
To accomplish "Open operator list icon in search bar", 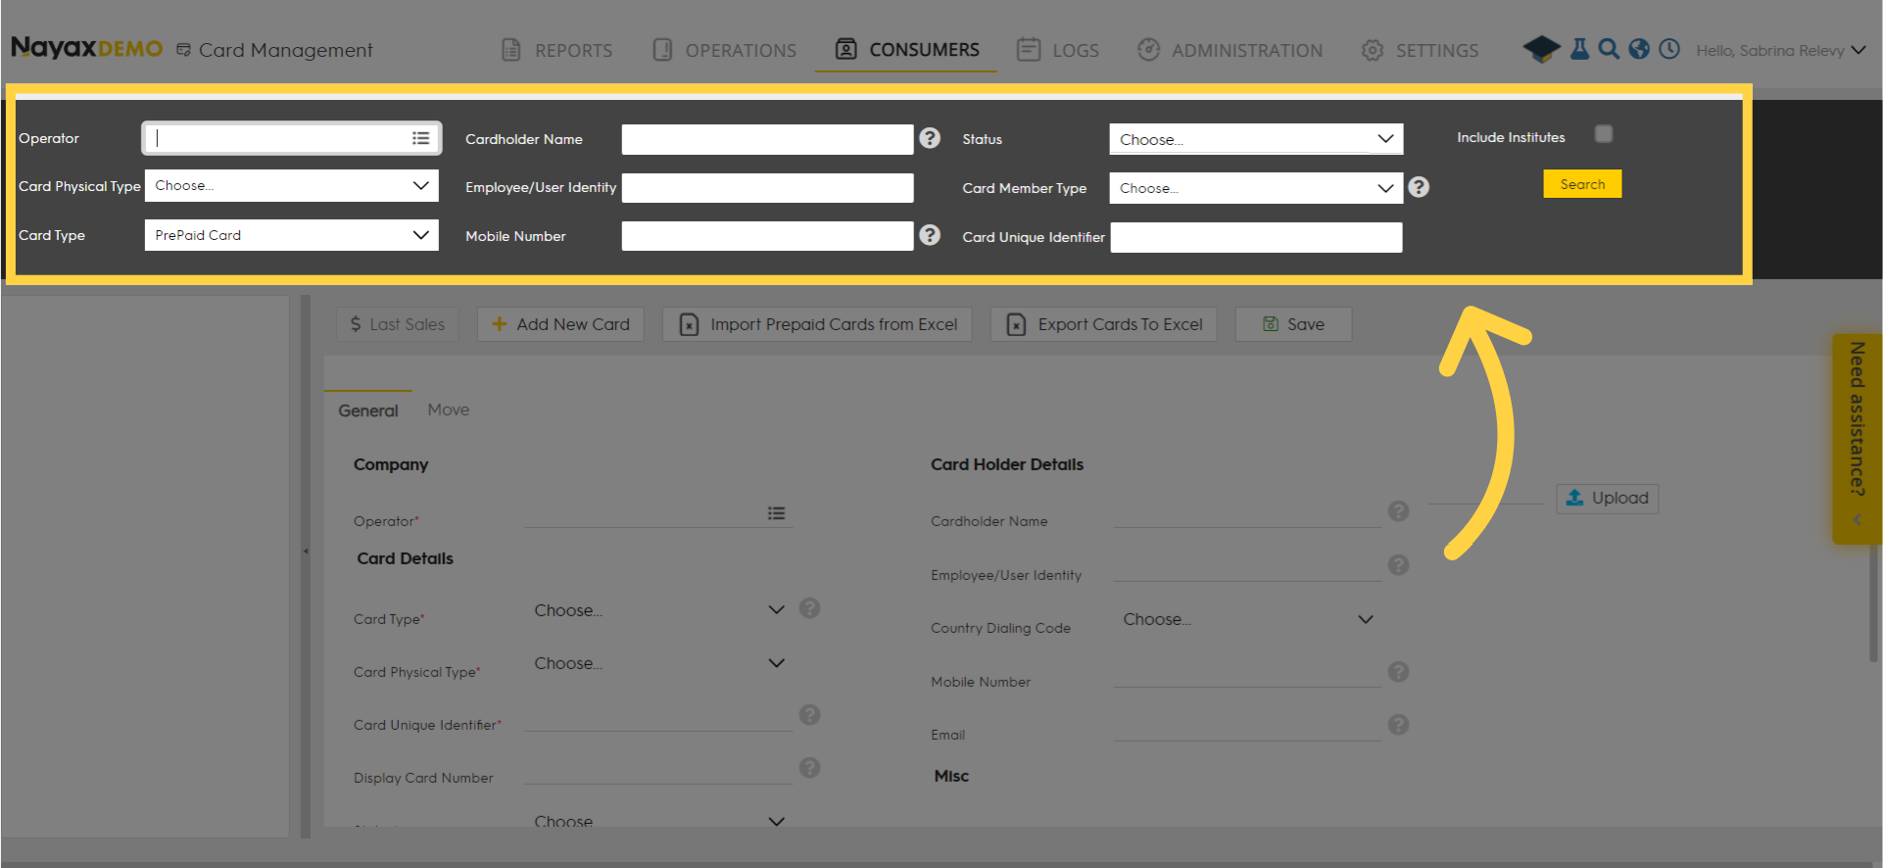I will (x=421, y=138).
